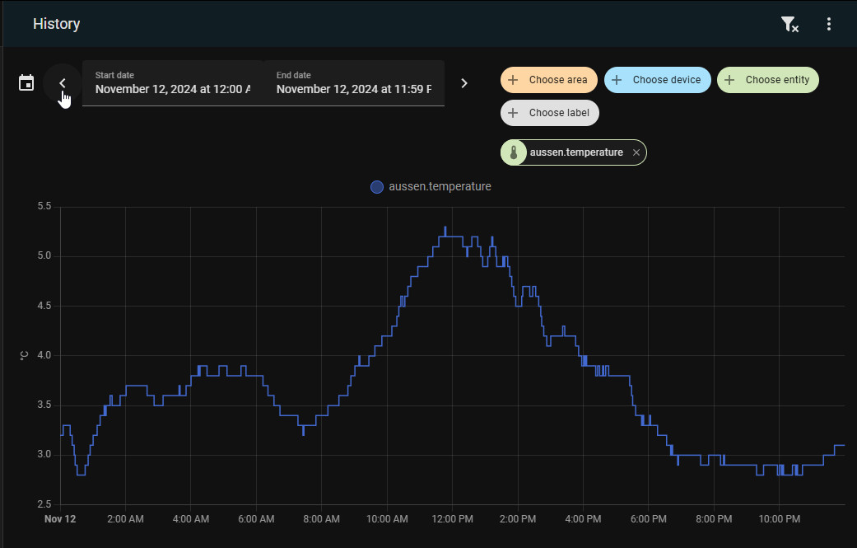Toggle aussen.temperature legend label visibility
Viewport: 857px width, 548px height.
click(x=440, y=186)
